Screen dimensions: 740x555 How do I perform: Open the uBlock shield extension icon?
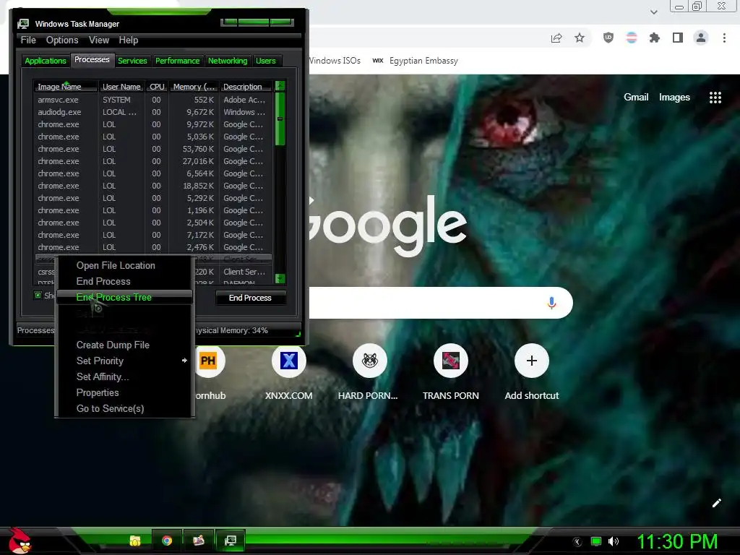click(x=608, y=38)
